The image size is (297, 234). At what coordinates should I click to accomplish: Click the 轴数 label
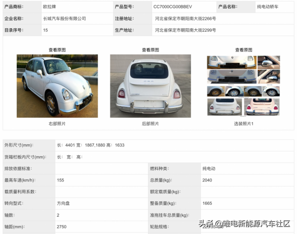9,215
